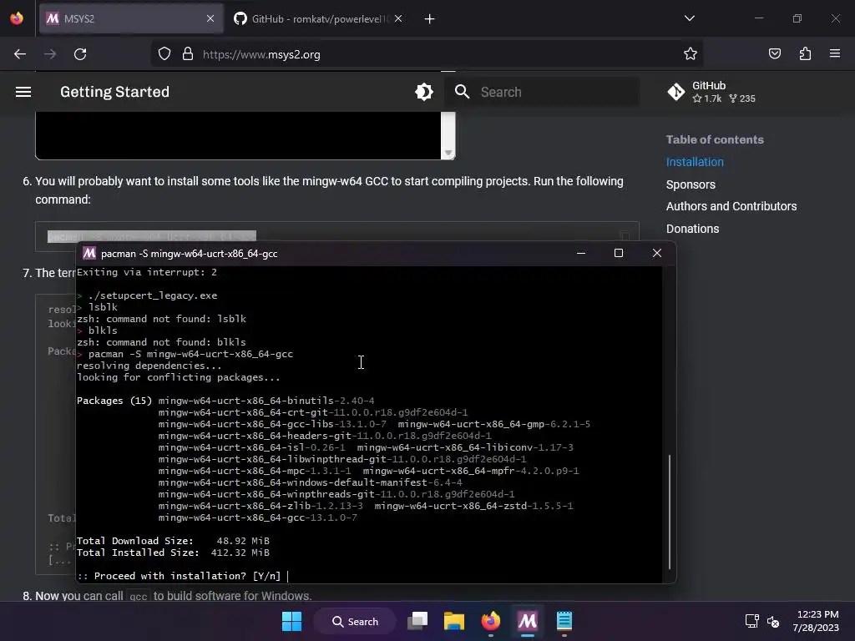This screenshot has width=855, height=641.
Task: Open tracking protection shield icon
Action: point(164,54)
